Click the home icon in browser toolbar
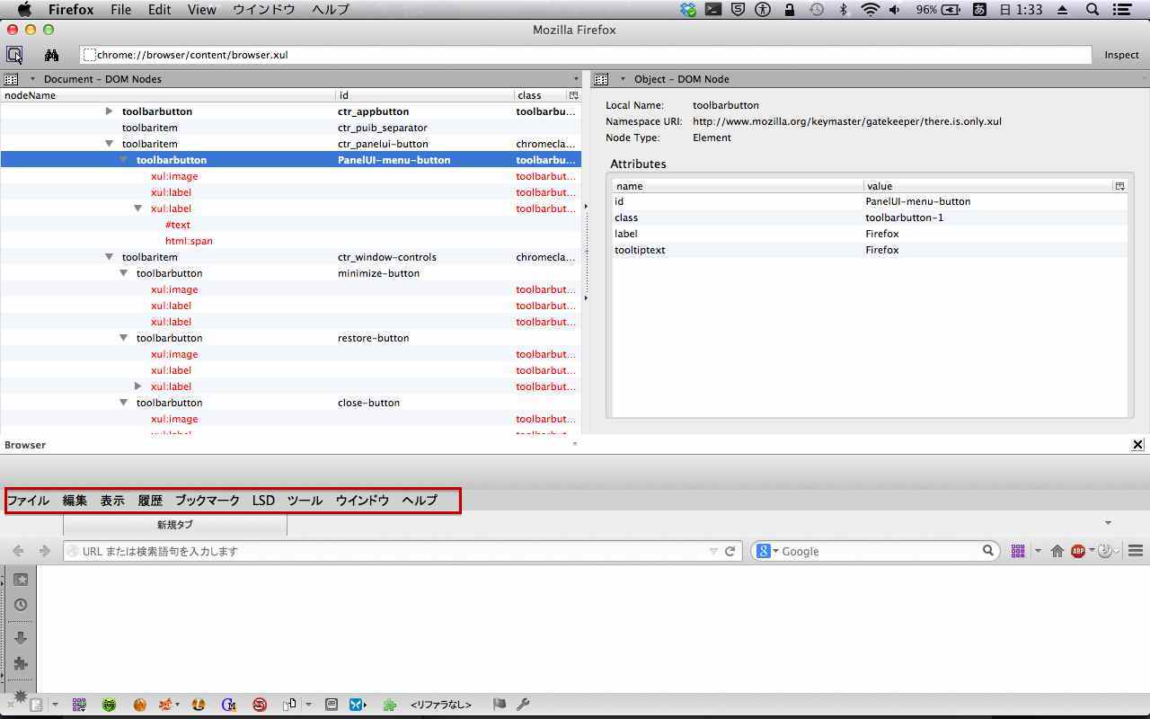This screenshot has height=719, width=1150. [x=1057, y=551]
